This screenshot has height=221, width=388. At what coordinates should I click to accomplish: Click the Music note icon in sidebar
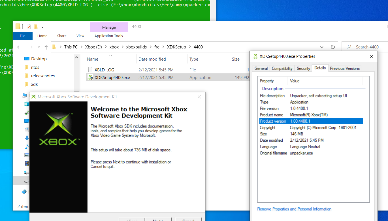(27, 146)
